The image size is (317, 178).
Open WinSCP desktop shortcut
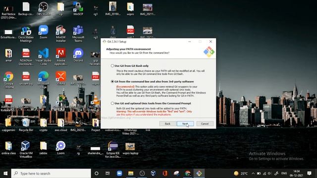click(78, 9)
